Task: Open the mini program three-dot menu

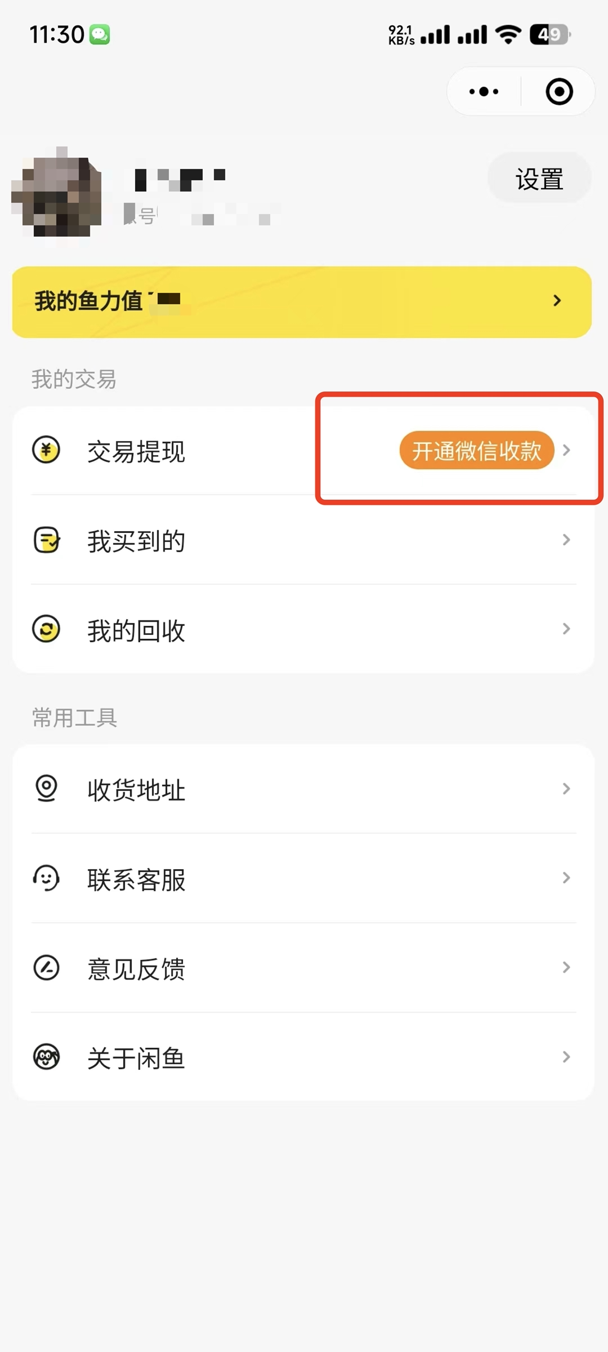Action: coord(484,92)
